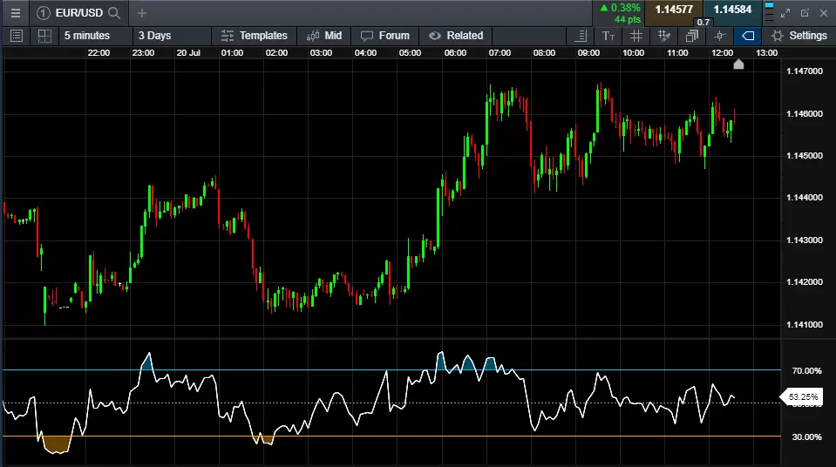
Task: Open the chart layout grid icon
Action: (x=44, y=36)
